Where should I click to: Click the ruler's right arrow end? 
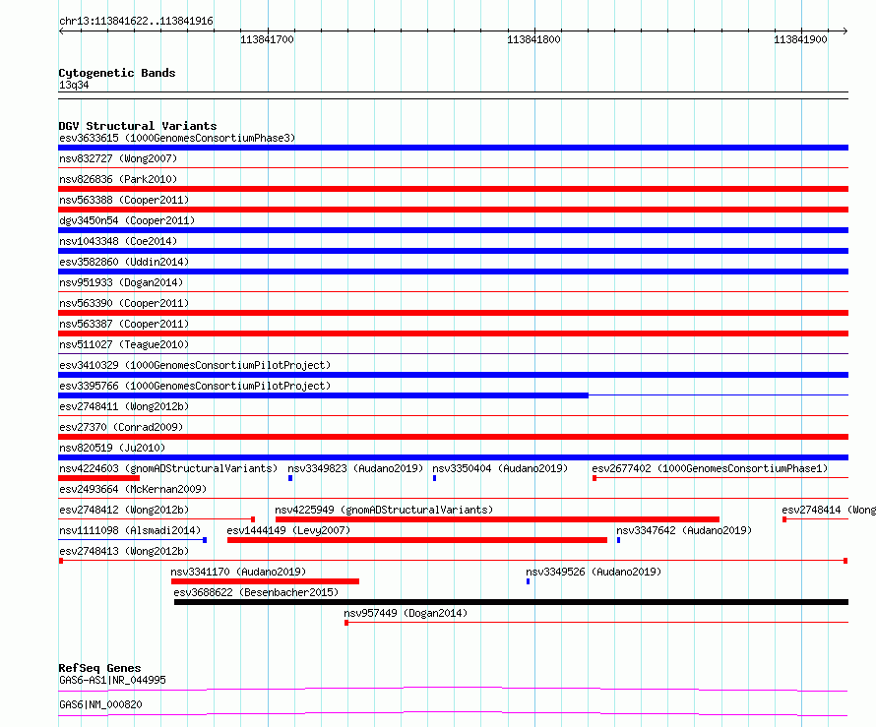(x=845, y=30)
